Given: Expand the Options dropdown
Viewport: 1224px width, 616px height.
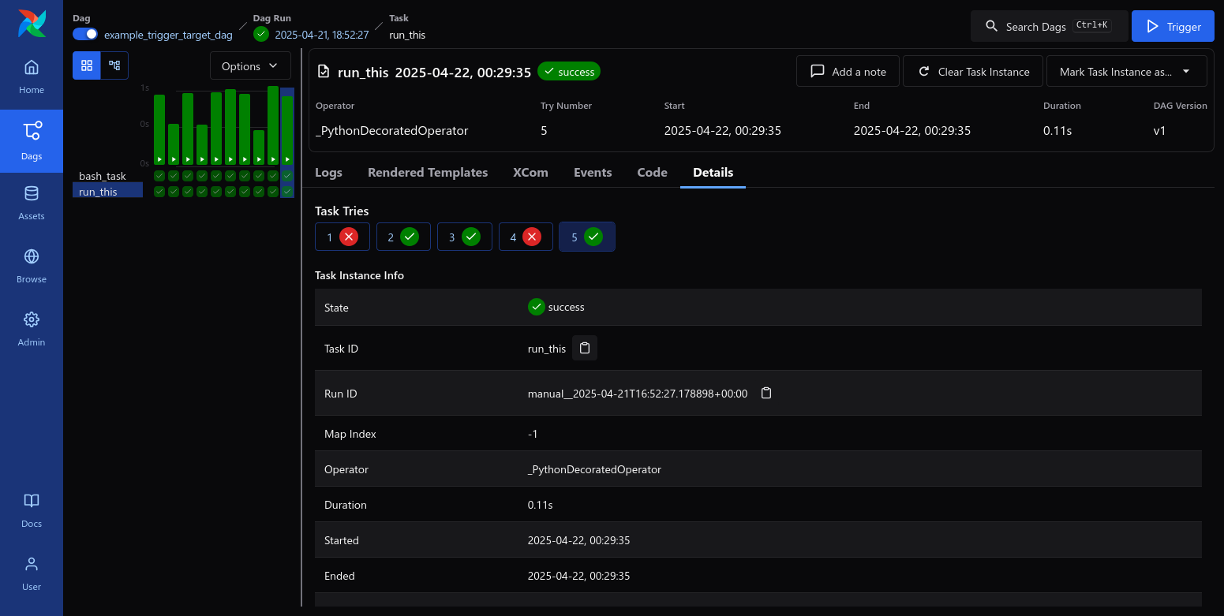Looking at the screenshot, I should click(250, 66).
